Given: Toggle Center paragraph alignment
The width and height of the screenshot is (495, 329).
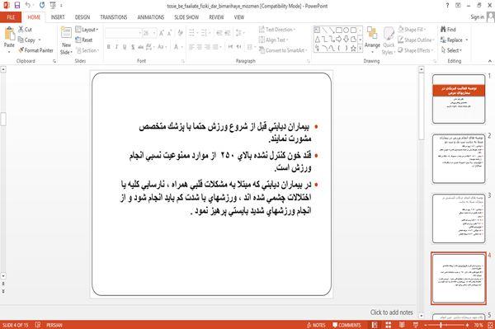Looking at the screenshot, I should coord(199,47).
